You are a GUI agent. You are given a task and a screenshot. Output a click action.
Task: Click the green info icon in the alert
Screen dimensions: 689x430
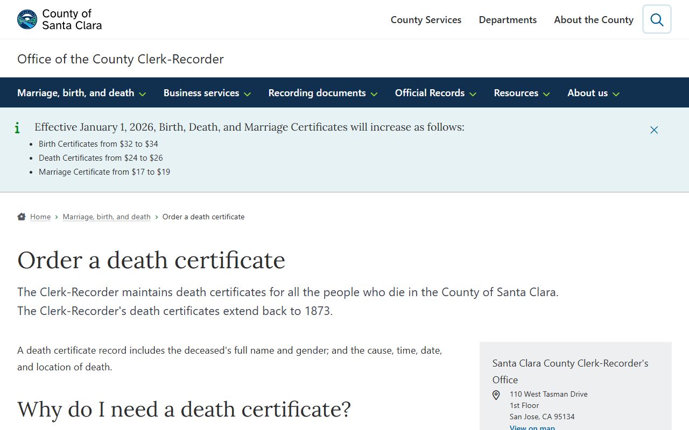[x=17, y=128]
